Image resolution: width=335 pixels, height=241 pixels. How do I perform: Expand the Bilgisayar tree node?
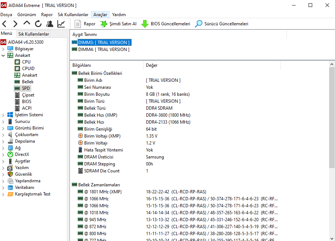[3, 49]
